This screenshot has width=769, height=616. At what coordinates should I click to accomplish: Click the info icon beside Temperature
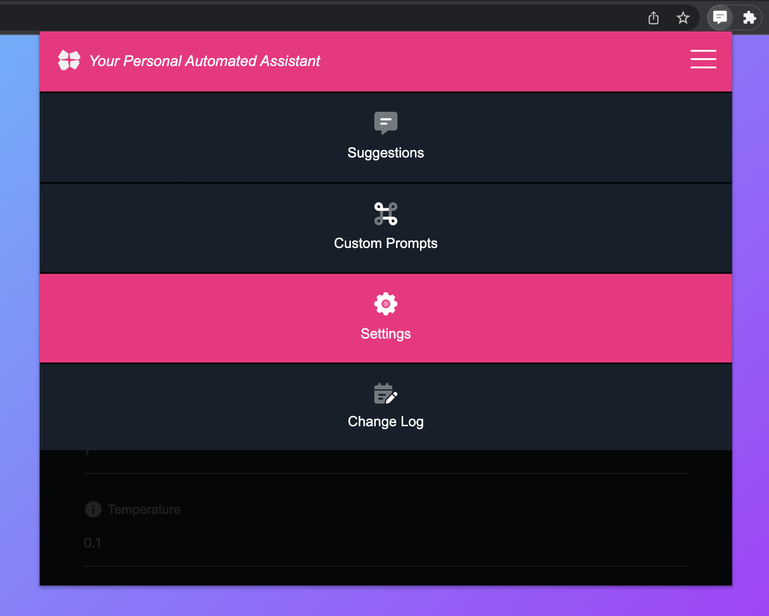pyautogui.click(x=93, y=509)
